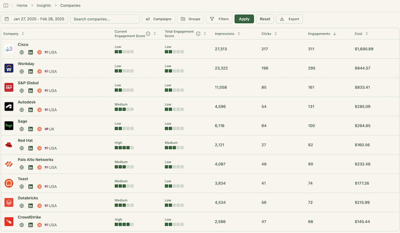This screenshot has height=233, width=400.
Task: Sort table by Impressions column
Action: pyautogui.click(x=239, y=34)
